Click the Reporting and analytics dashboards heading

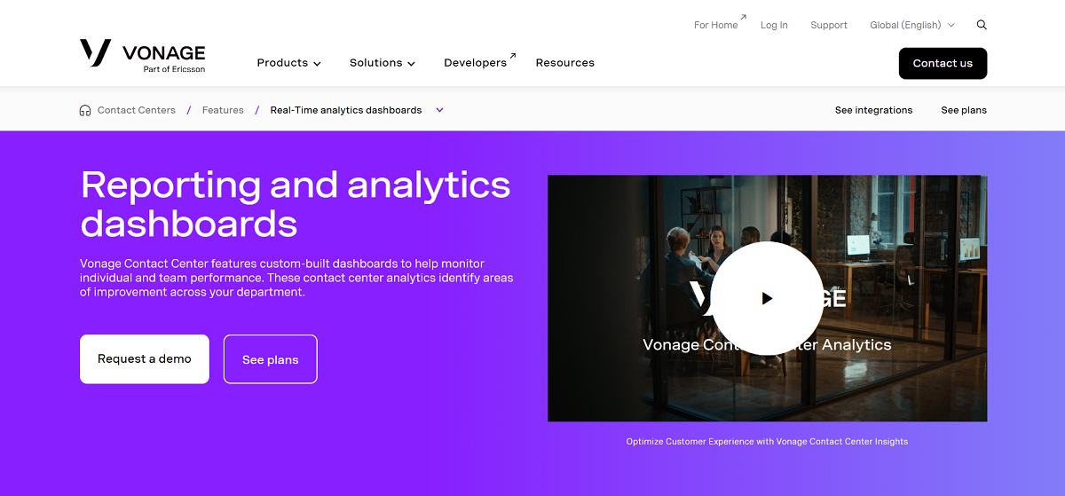pyautogui.click(x=296, y=203)
